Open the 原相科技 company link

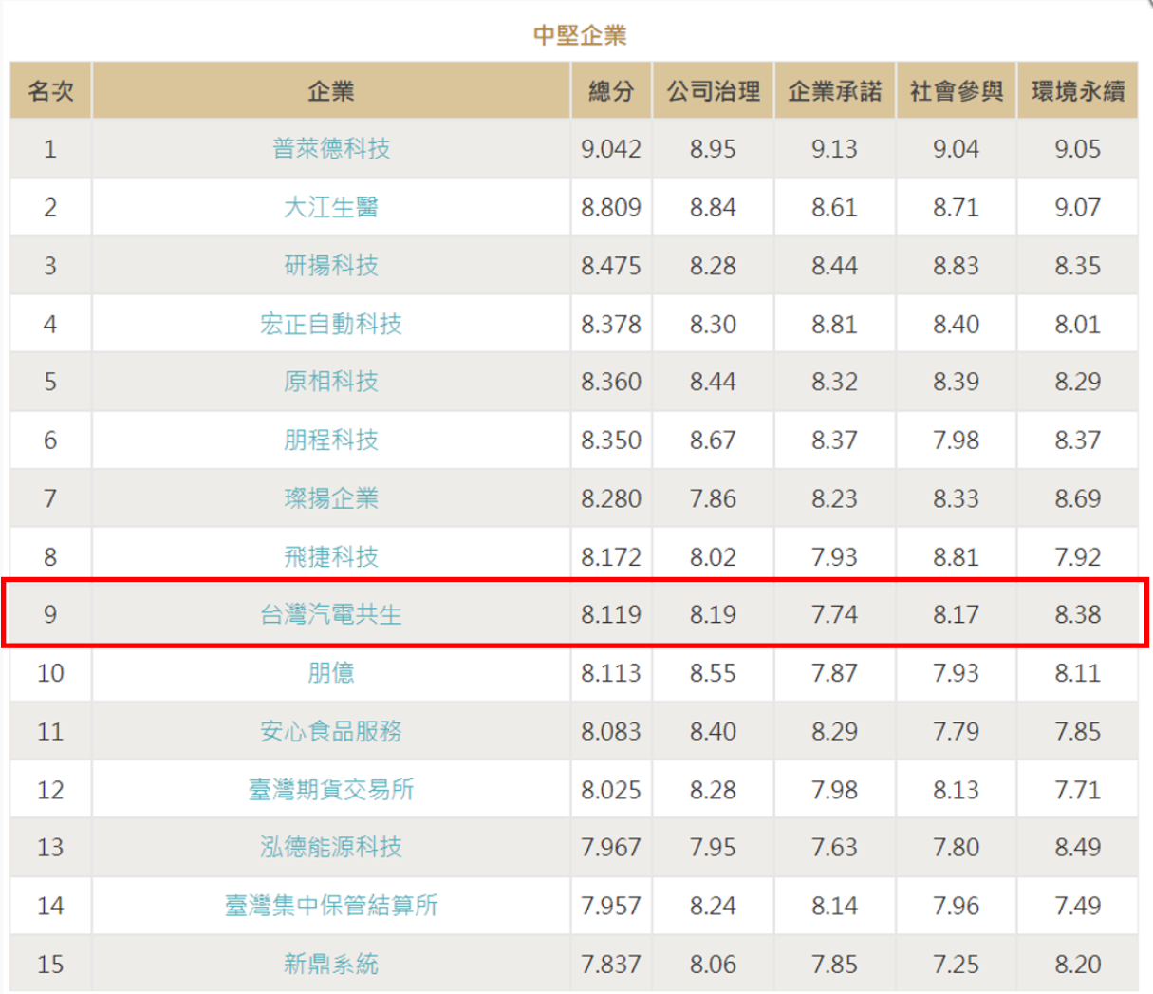[330, 382]
